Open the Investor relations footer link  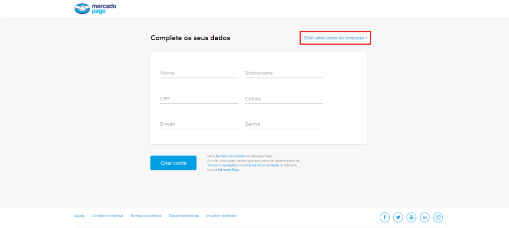pyautogui.click(x=221, y=216)
